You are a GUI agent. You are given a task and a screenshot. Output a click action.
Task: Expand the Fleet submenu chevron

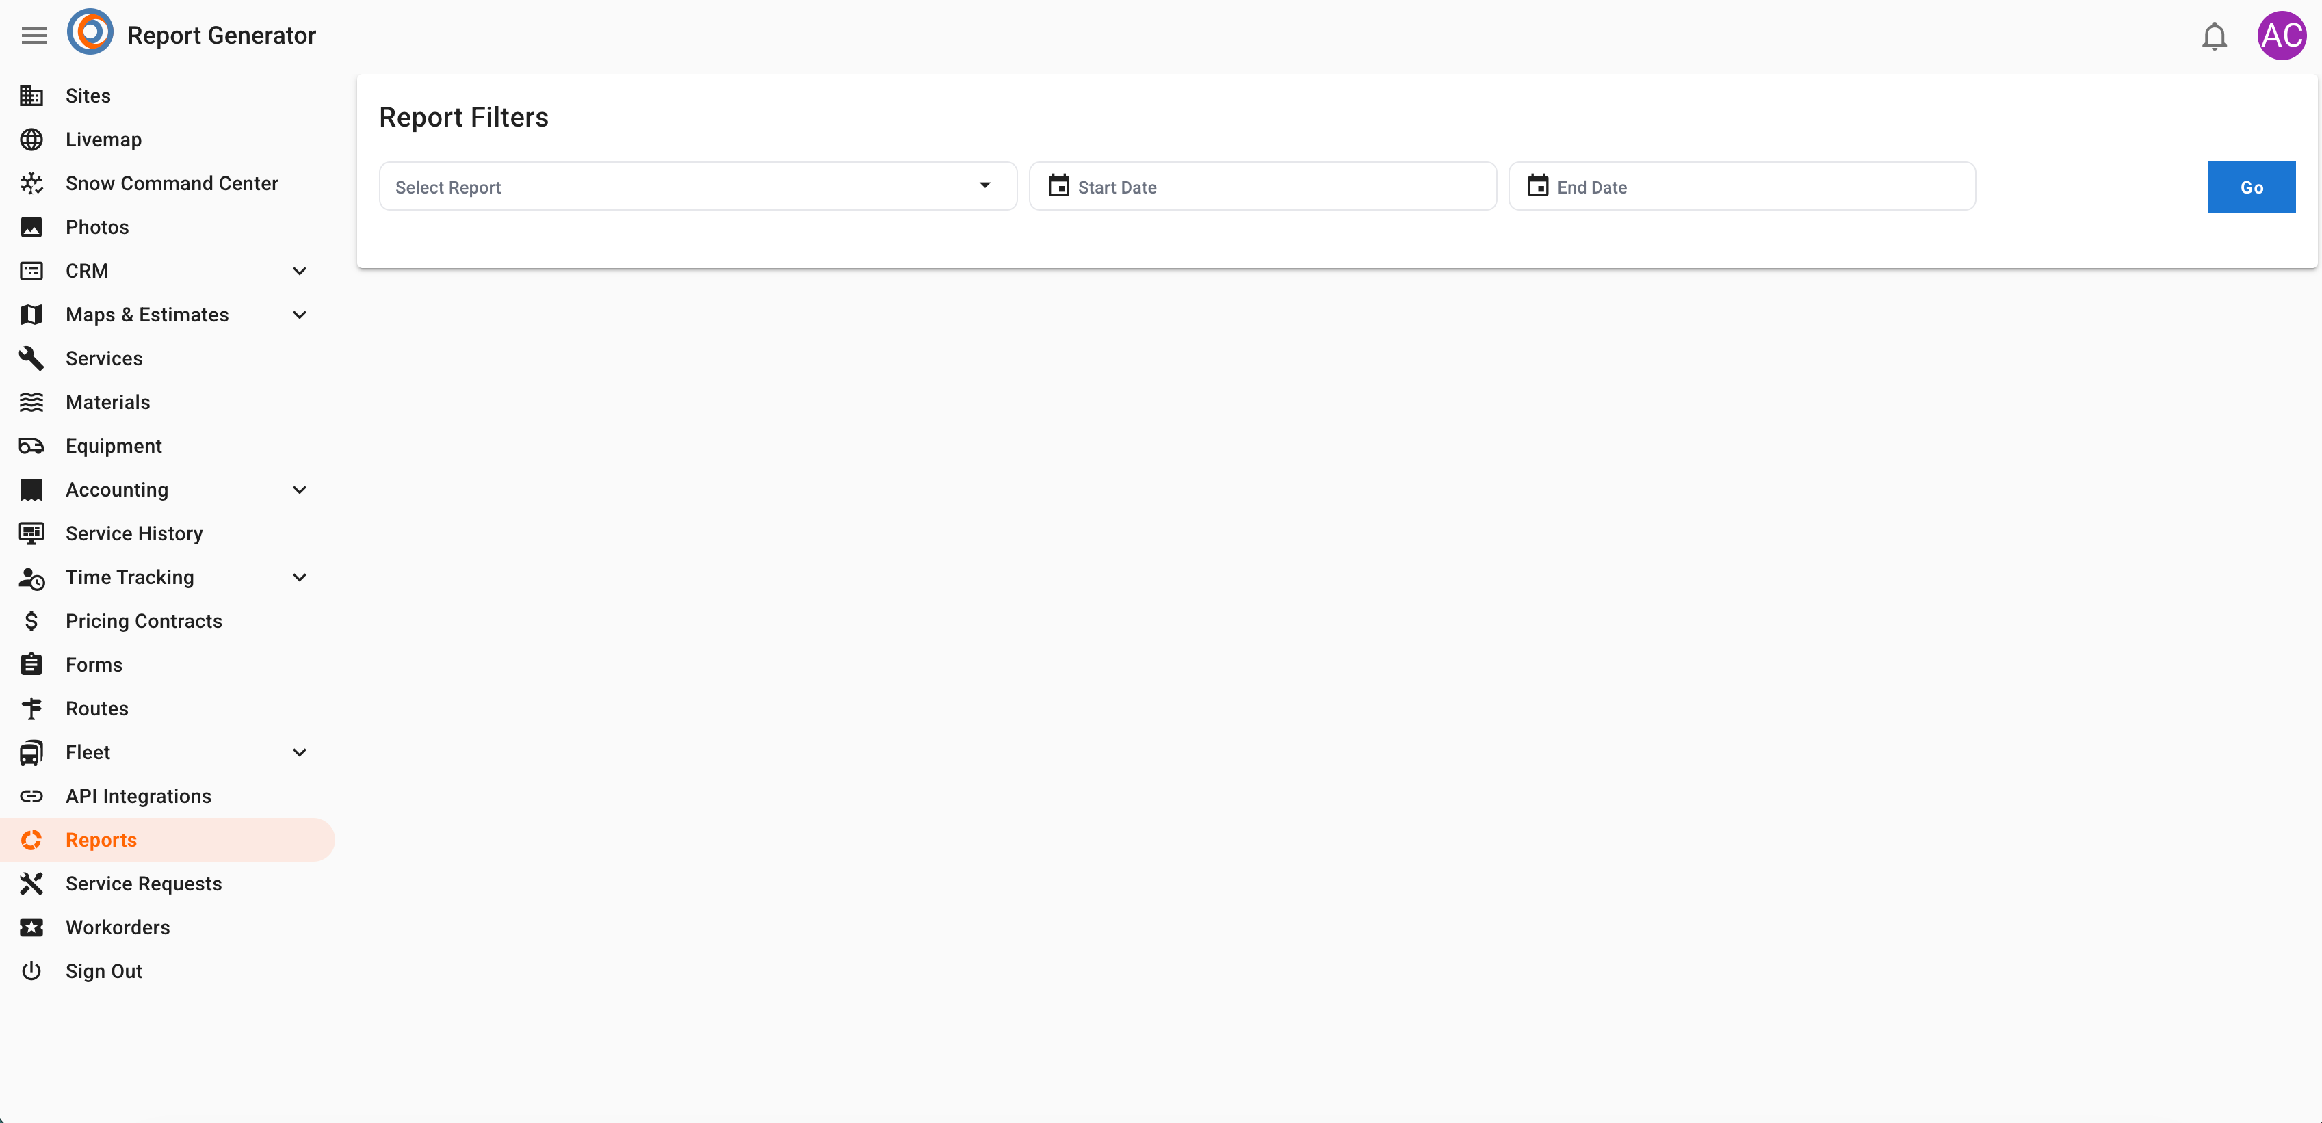click(299, 752)
